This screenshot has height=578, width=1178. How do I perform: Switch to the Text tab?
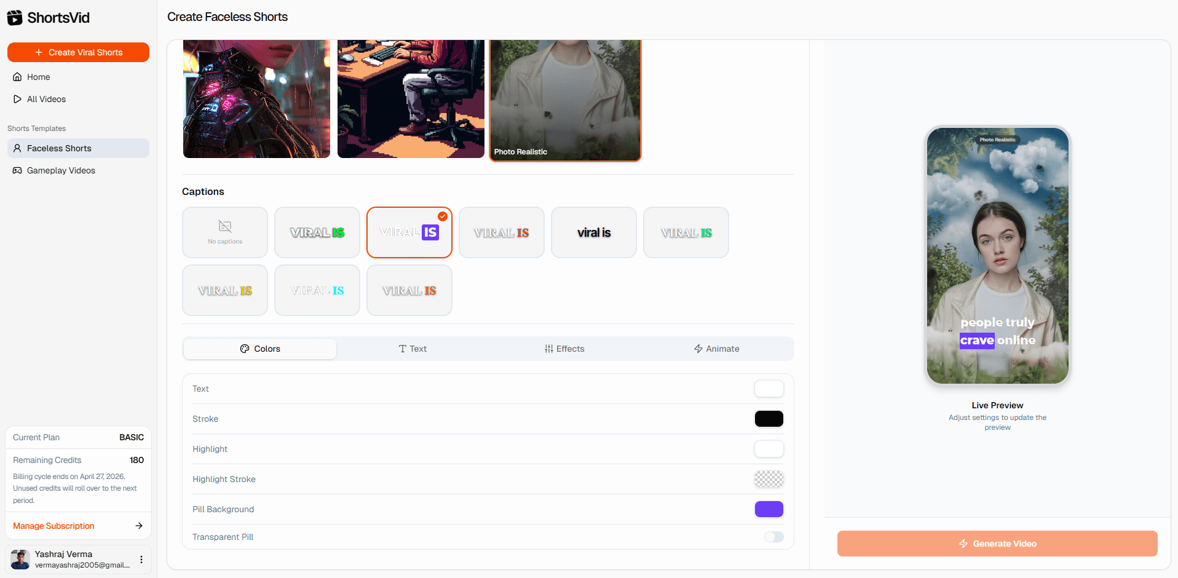(x=413, y=349)
